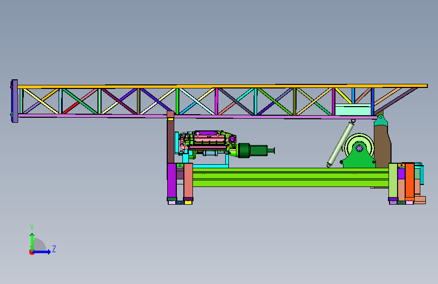
Task: Select the pale green right support leg
Action: pos(393,180)
